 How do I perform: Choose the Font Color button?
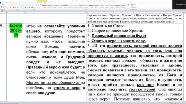click(x=25, y=7)
